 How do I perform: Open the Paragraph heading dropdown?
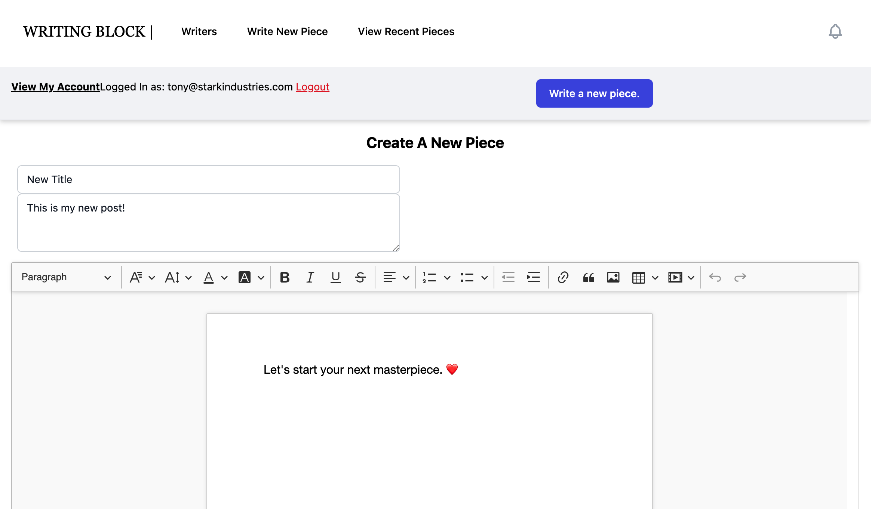[66, 277]
